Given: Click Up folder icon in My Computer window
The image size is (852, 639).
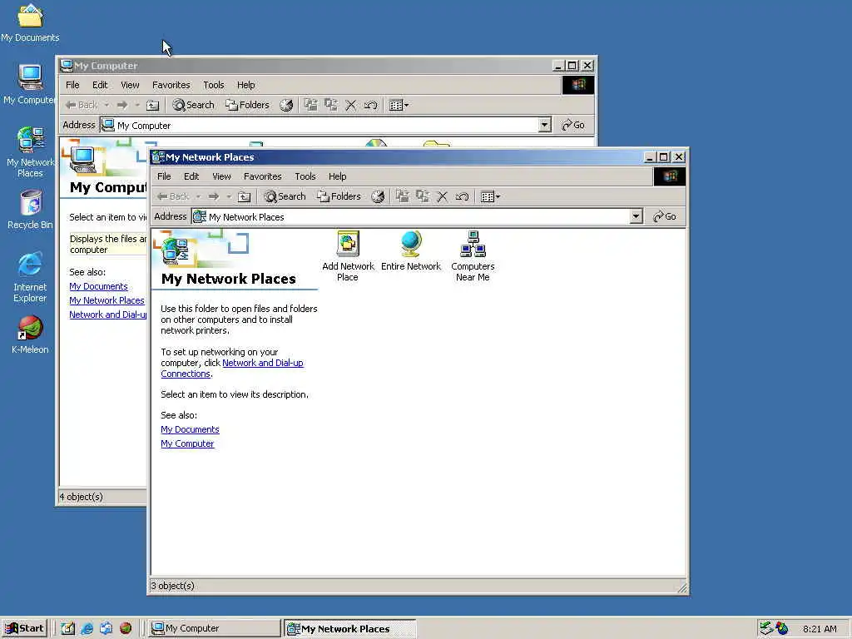Looking at the screenshot, I should 153,105.
